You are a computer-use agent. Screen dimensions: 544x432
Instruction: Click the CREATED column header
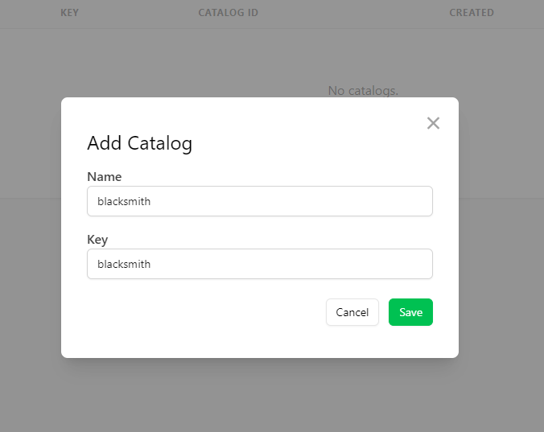(471, 13)
